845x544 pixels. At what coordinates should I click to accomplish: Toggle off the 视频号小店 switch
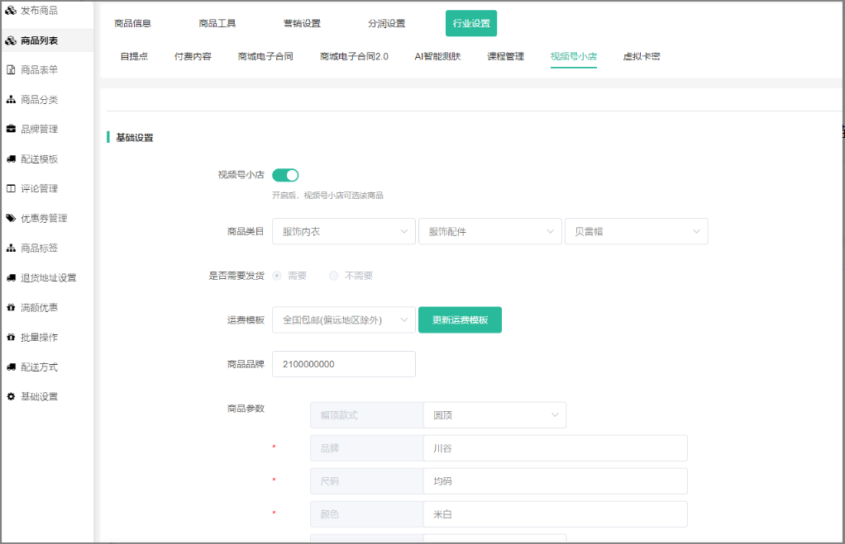click(x=285, y=175)
